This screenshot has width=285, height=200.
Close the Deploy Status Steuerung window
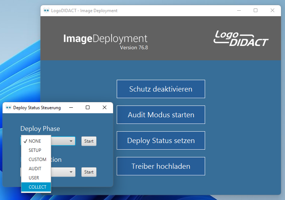coord(105,107)
